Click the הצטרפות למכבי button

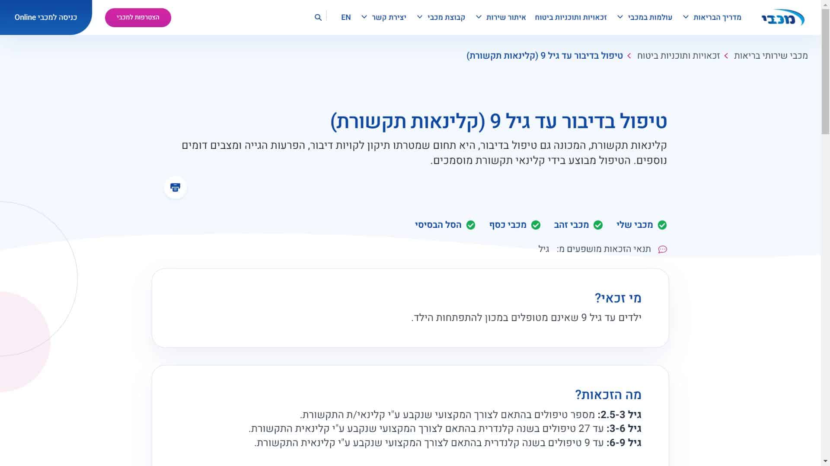click(138, 17)
